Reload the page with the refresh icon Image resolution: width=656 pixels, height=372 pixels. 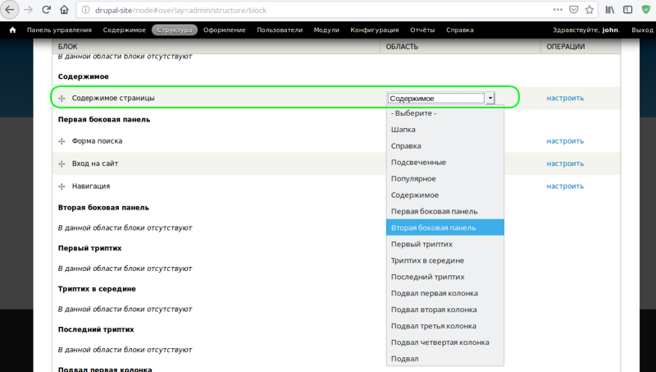(x=47, y=10)
